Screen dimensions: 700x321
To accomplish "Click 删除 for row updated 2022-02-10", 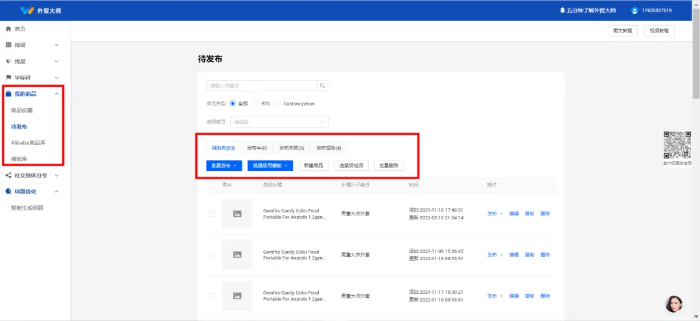I will pyautogui.click(x=545, y=214).
